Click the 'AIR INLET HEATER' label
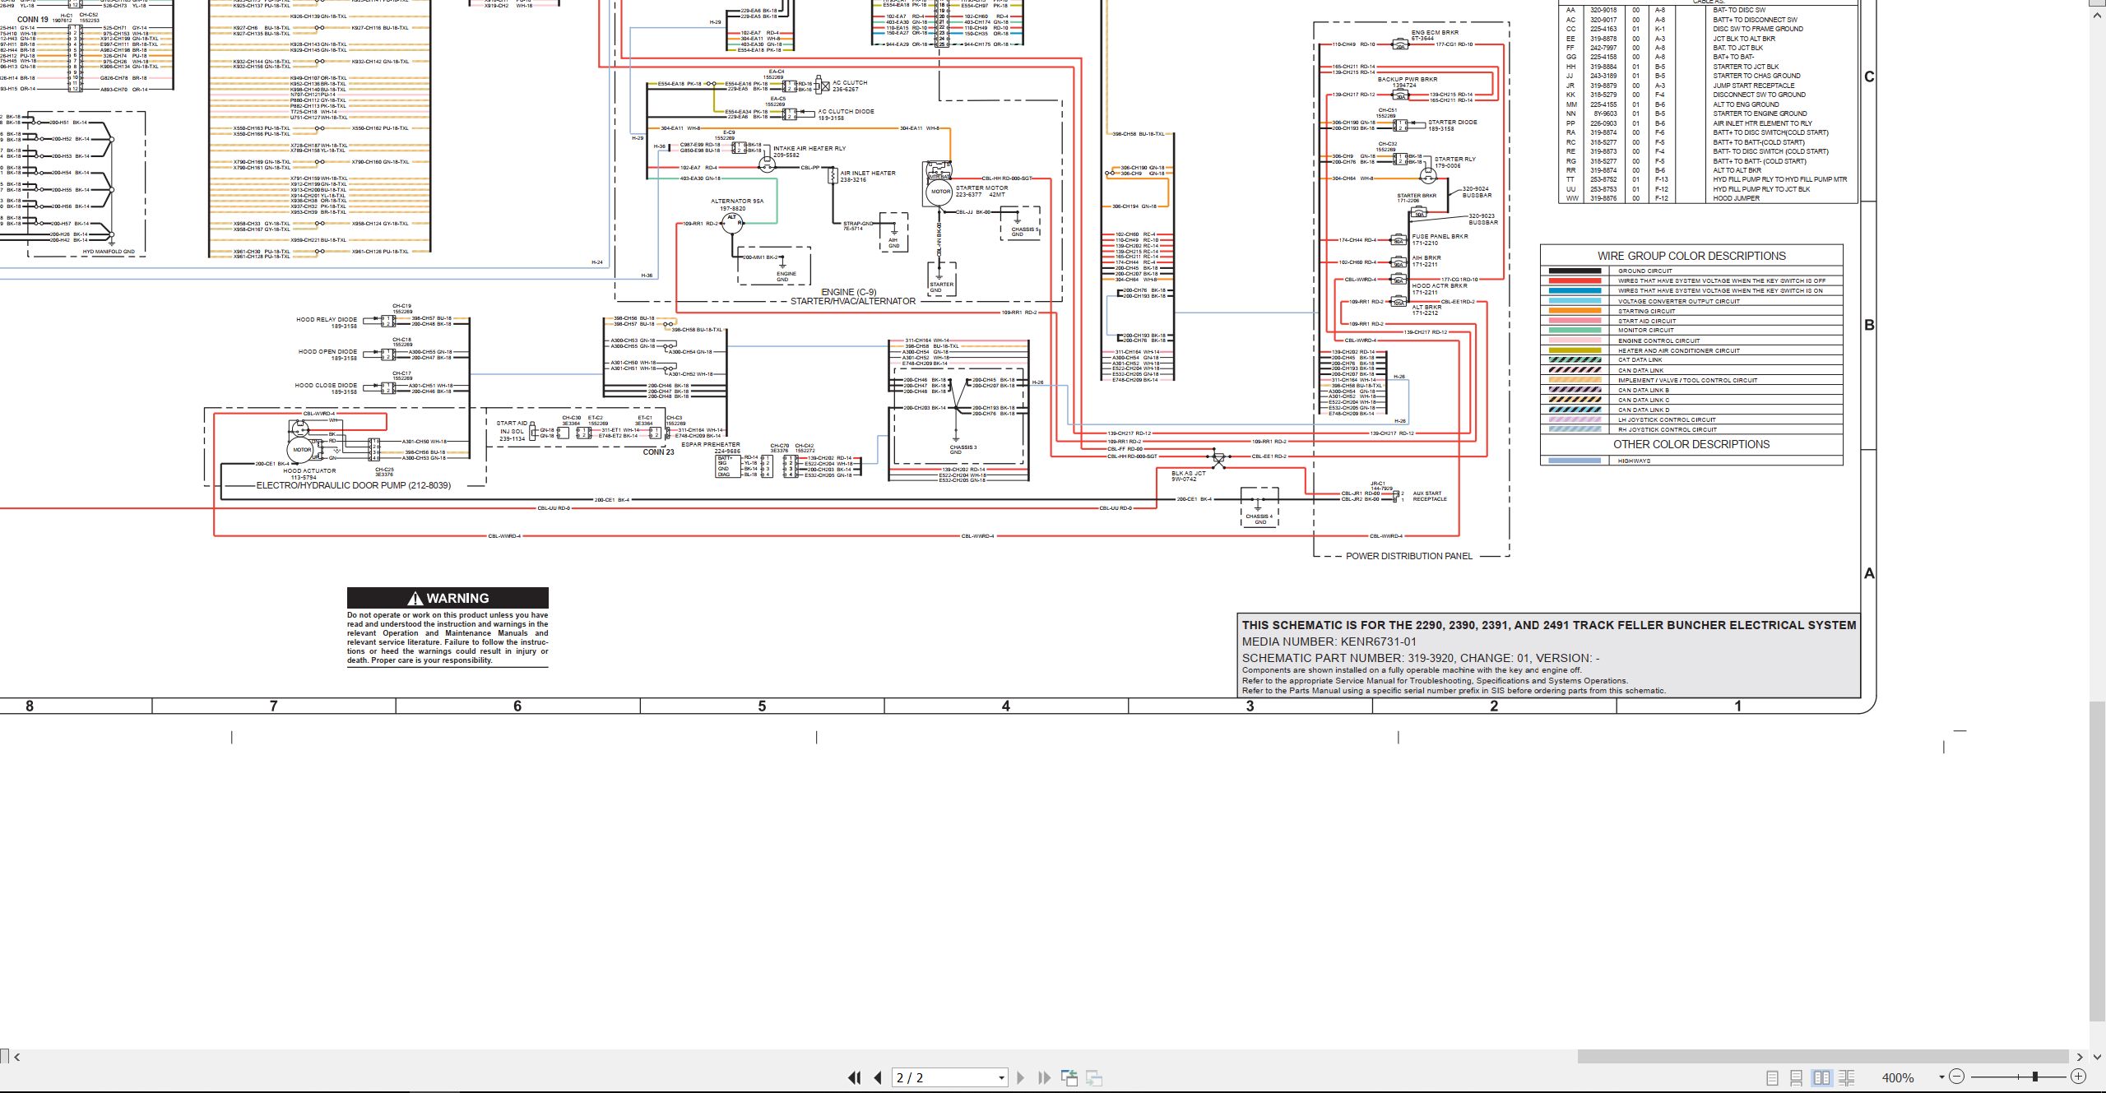 tap(868, 174)
